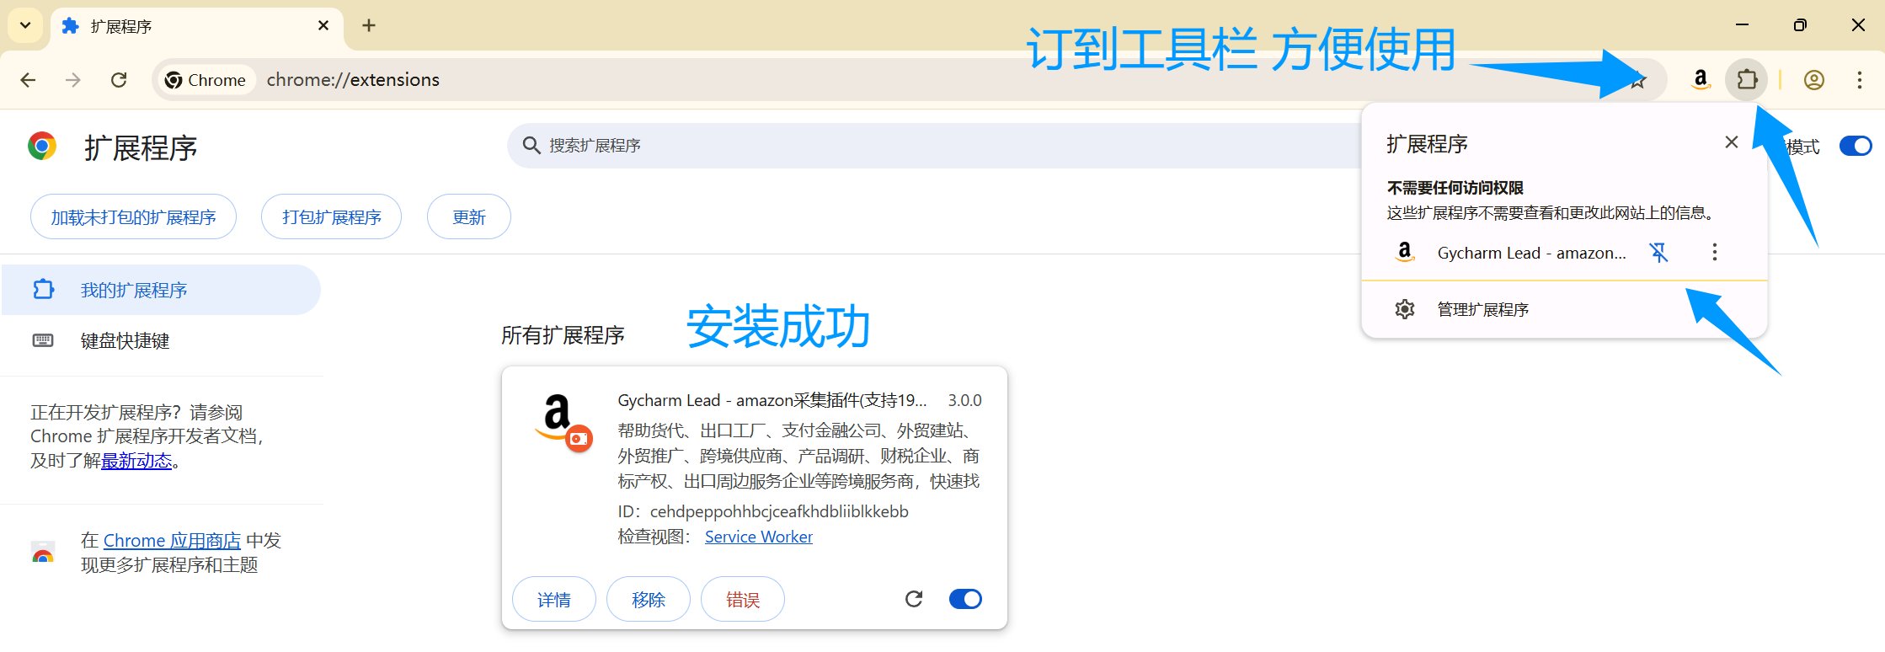
Task: Click the extensions puzzle icon in toolbar
Action: (1747, 80)
